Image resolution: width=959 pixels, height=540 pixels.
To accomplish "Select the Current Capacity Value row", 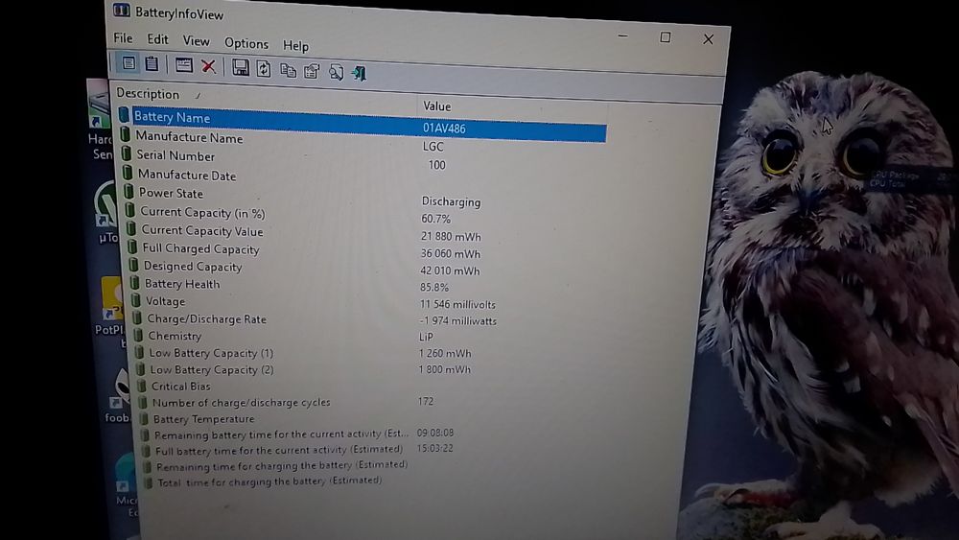I will click(366, 233).
